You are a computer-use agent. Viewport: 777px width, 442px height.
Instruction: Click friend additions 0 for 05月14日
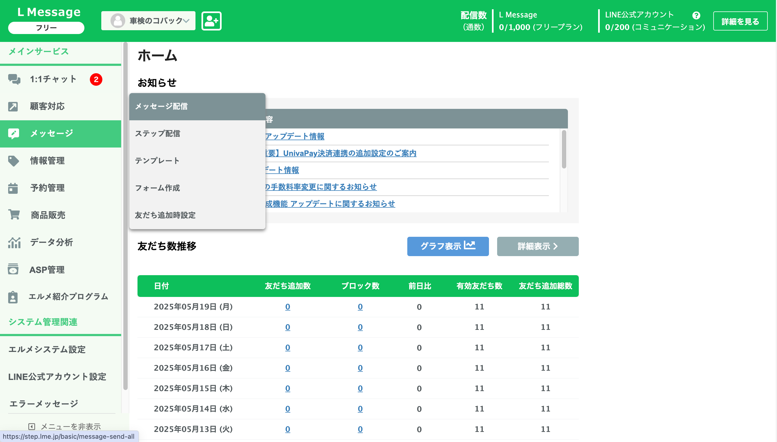[287, 409]
